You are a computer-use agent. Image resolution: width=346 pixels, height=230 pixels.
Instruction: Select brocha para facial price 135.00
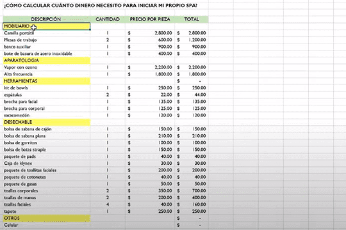[x=150, y=102]
